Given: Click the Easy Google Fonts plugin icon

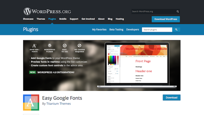Looking at the screenshot, I should pyautogui.click(x=31, y=102).
